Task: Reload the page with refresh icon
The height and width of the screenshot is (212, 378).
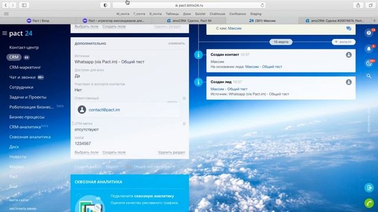Action: point(262,5)
